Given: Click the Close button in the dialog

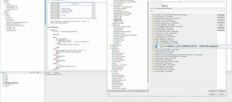Looking at the screenshot, I should [222, 94].
